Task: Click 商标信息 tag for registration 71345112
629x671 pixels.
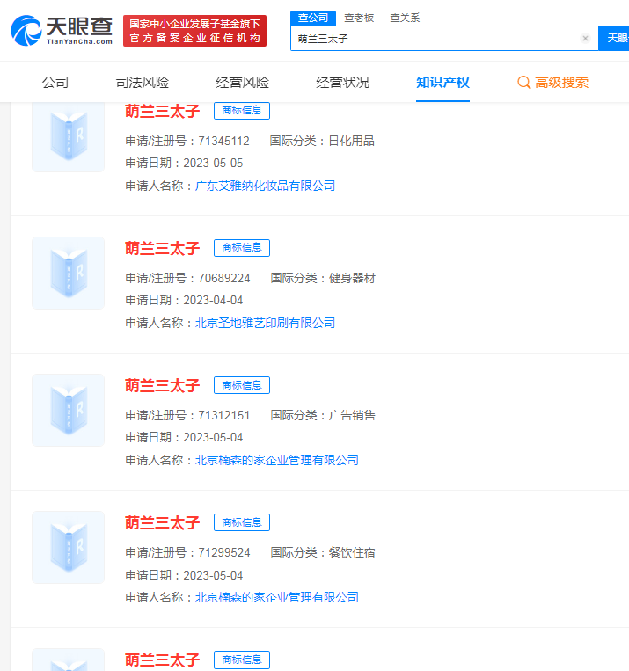Action: (x=242, y=111)
